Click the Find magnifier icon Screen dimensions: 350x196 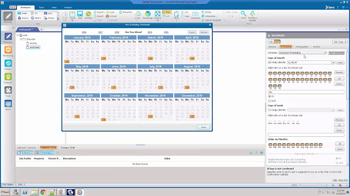pos(244,14)
